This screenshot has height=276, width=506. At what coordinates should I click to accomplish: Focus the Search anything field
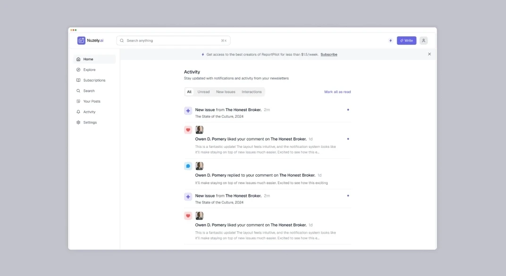click(x=173, y=41)
